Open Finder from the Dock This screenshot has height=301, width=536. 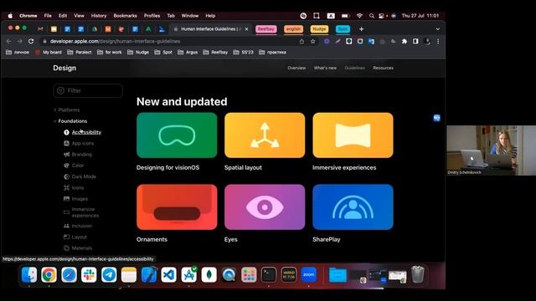tap(29, 275)
